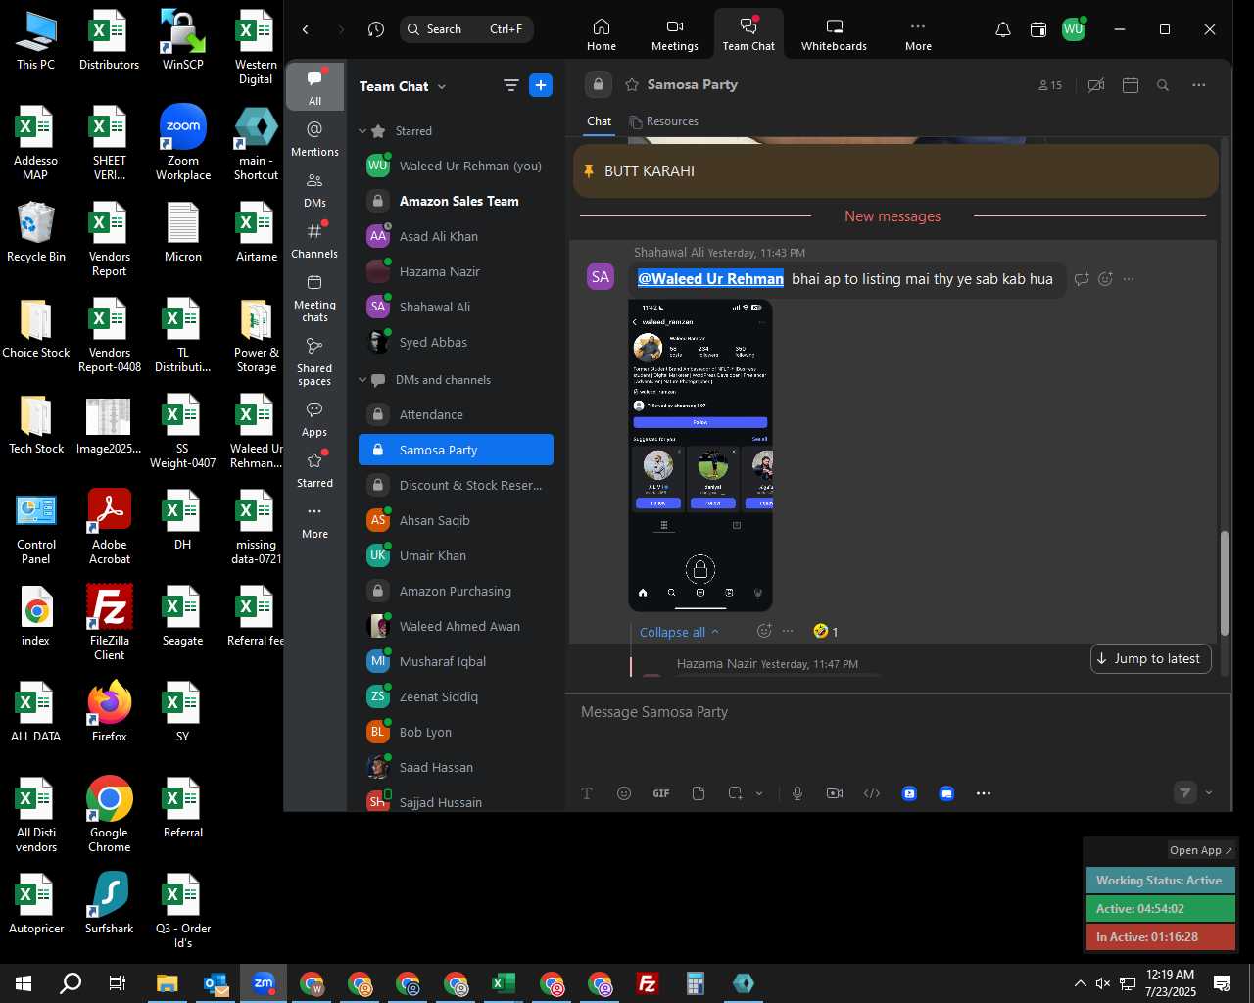The width and height of the screenshot is (1254, 1003).
Task: Open channel header more options
Action: tap(1199, 85)
